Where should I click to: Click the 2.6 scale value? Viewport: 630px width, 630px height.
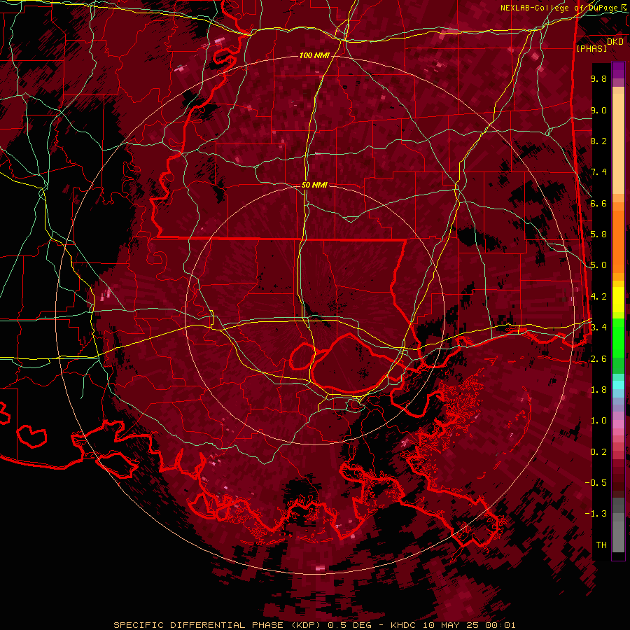tap(598, 359)
